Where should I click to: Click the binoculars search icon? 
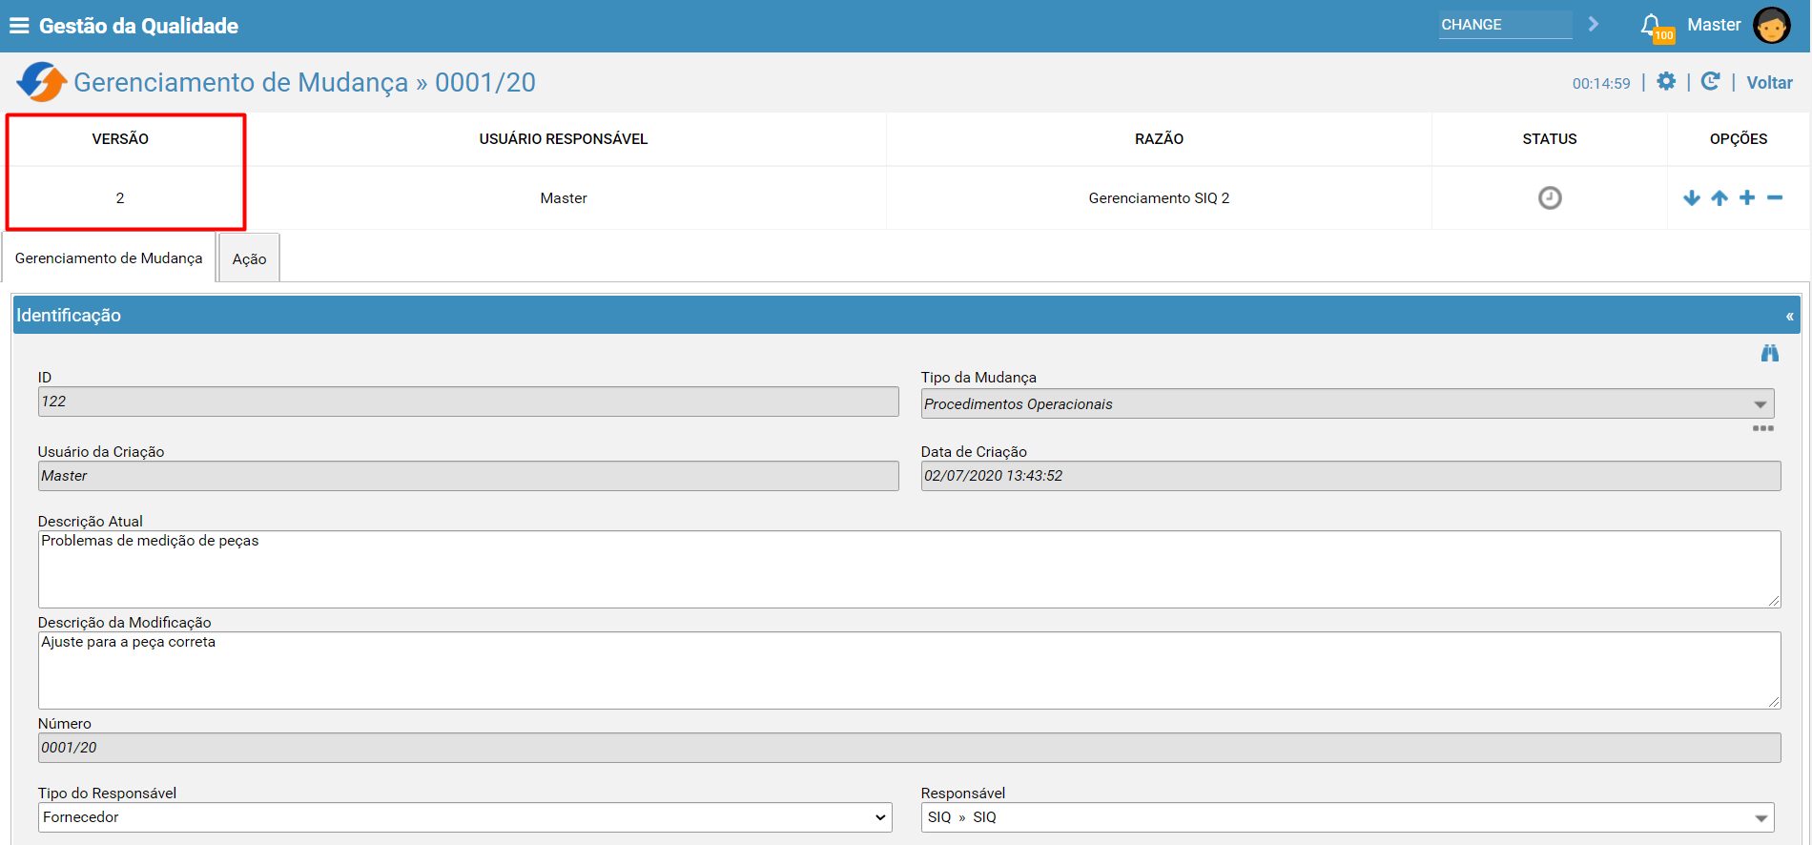1770,353
